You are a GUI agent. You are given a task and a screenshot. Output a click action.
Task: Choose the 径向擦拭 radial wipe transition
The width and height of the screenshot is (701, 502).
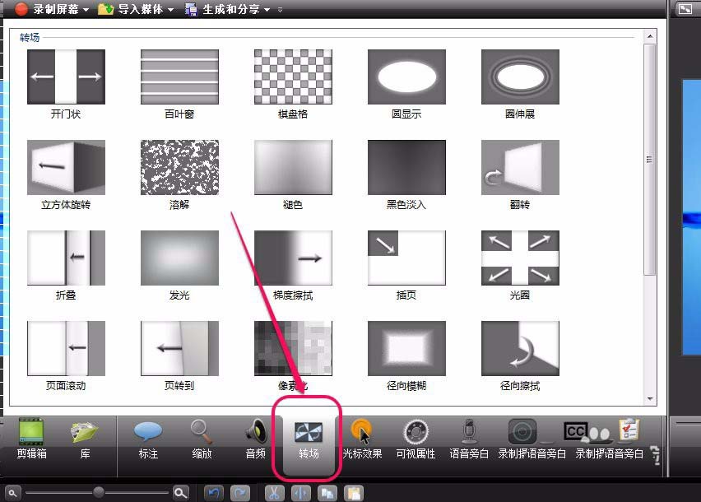[x=520, y=348]
